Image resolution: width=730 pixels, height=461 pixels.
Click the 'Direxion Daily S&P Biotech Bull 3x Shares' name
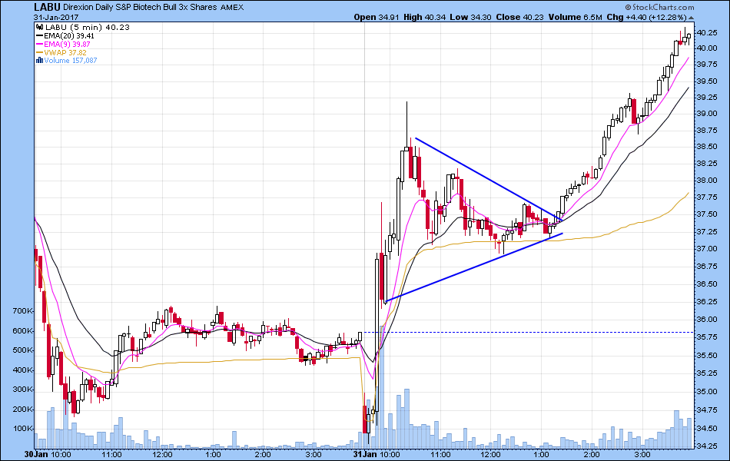click(140, 8)
